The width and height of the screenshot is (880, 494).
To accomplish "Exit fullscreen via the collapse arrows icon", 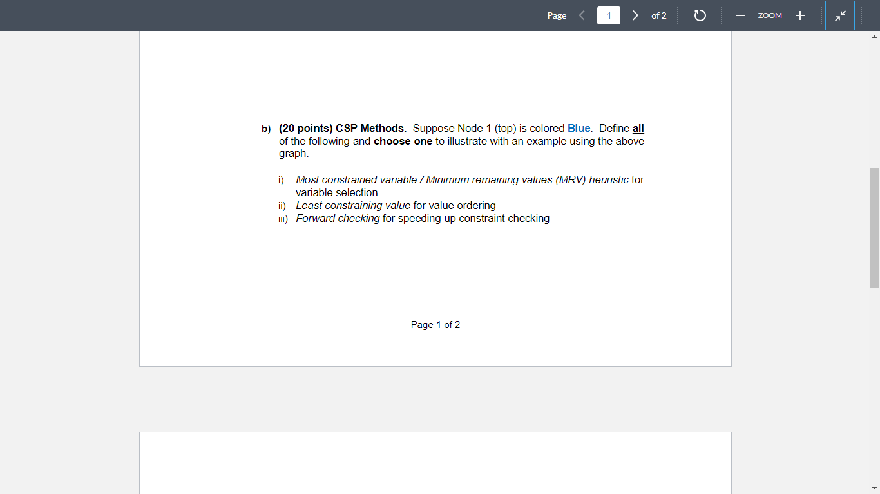I will click(x=840, y=15).
